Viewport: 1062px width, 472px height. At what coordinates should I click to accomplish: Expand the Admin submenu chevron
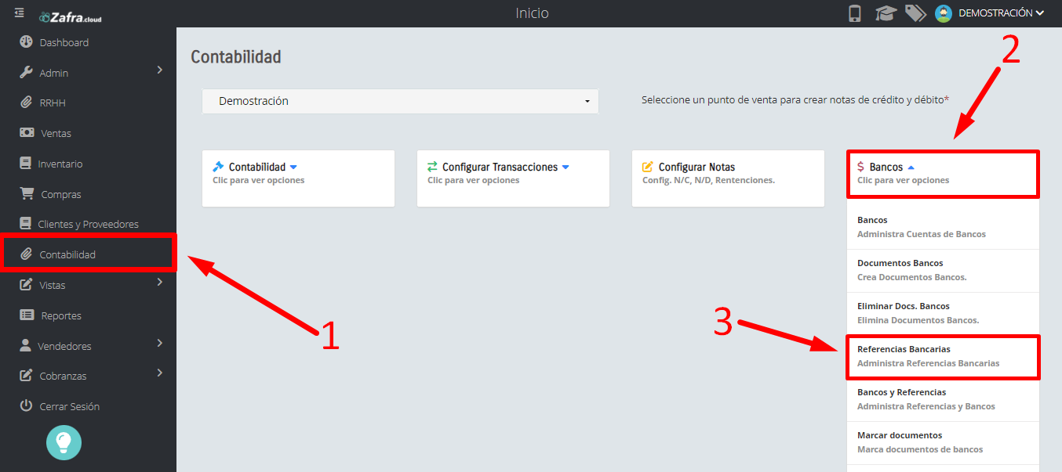[160, 70]
